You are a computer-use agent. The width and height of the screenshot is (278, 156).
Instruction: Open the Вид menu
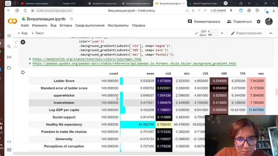53,26
